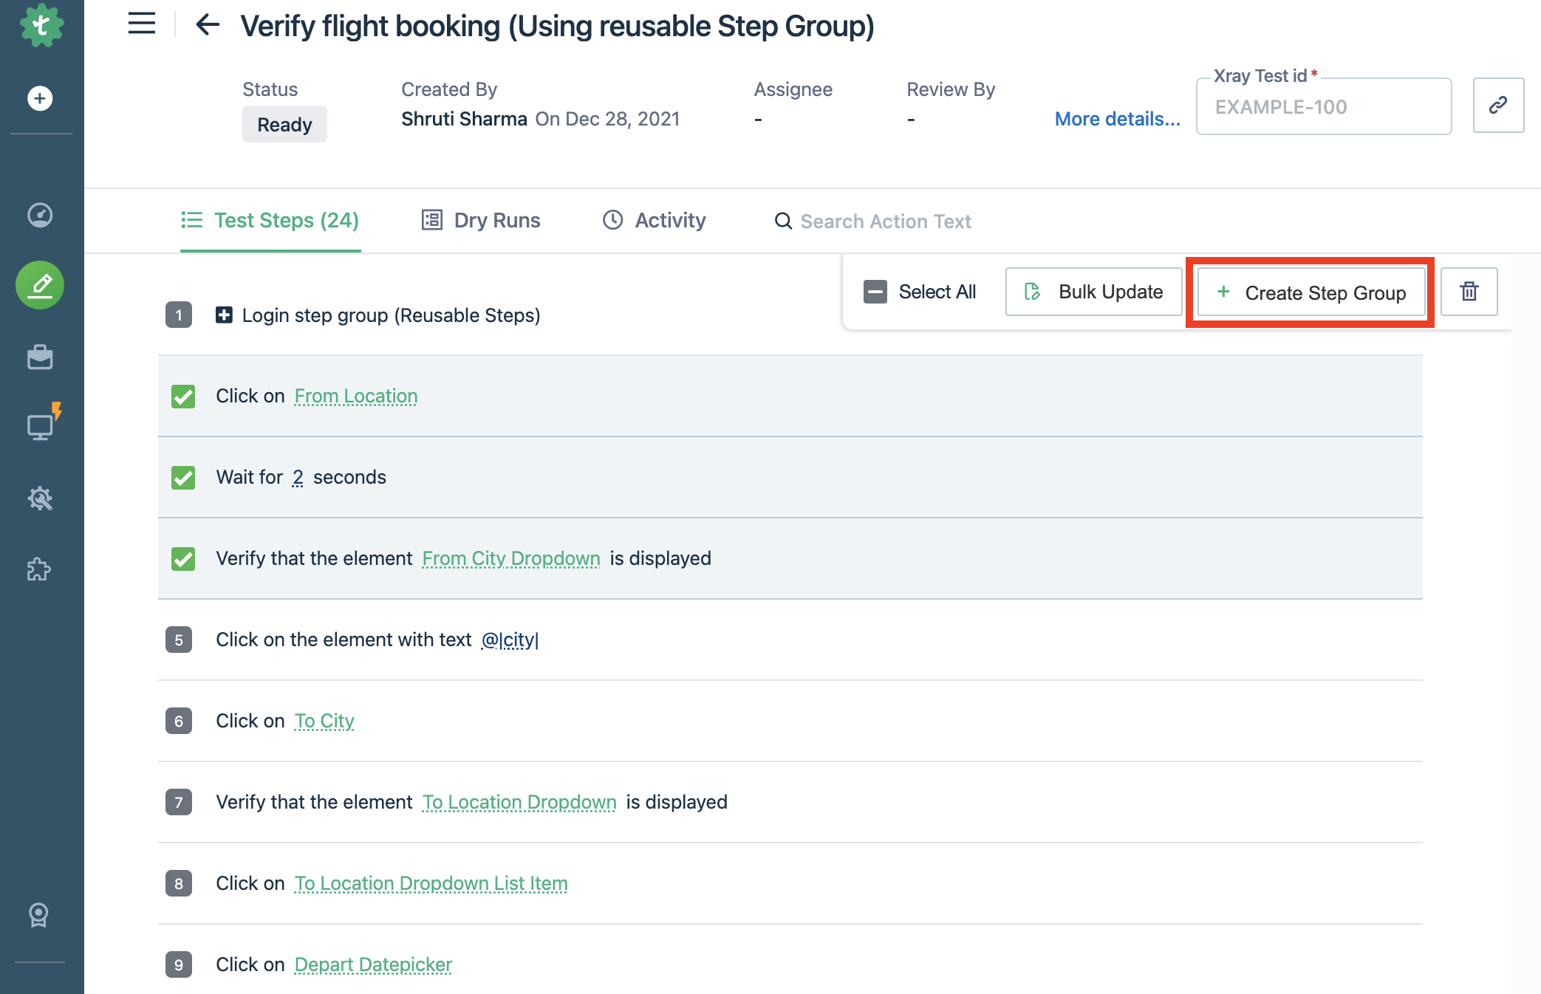Click the Xray Test id input field
This screenshot has width=1541, height=994.
point(1322,106)
